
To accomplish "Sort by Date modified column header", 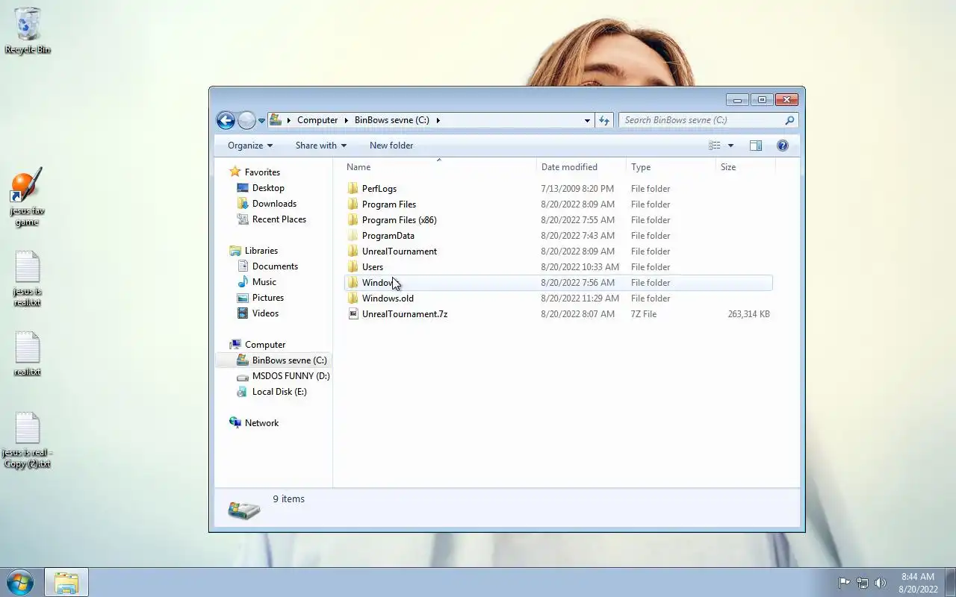I will (x=581, y=167).
